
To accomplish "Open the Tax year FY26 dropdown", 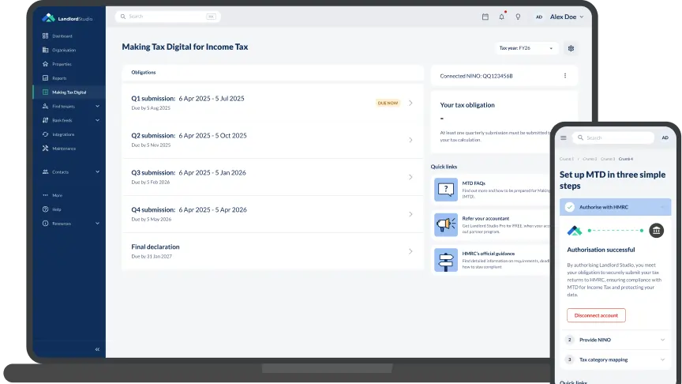I will tap(526, 48).
